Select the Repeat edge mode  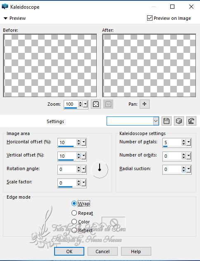click(74, 213)
